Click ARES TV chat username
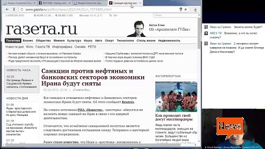265x149 pixels. (216, 33)
